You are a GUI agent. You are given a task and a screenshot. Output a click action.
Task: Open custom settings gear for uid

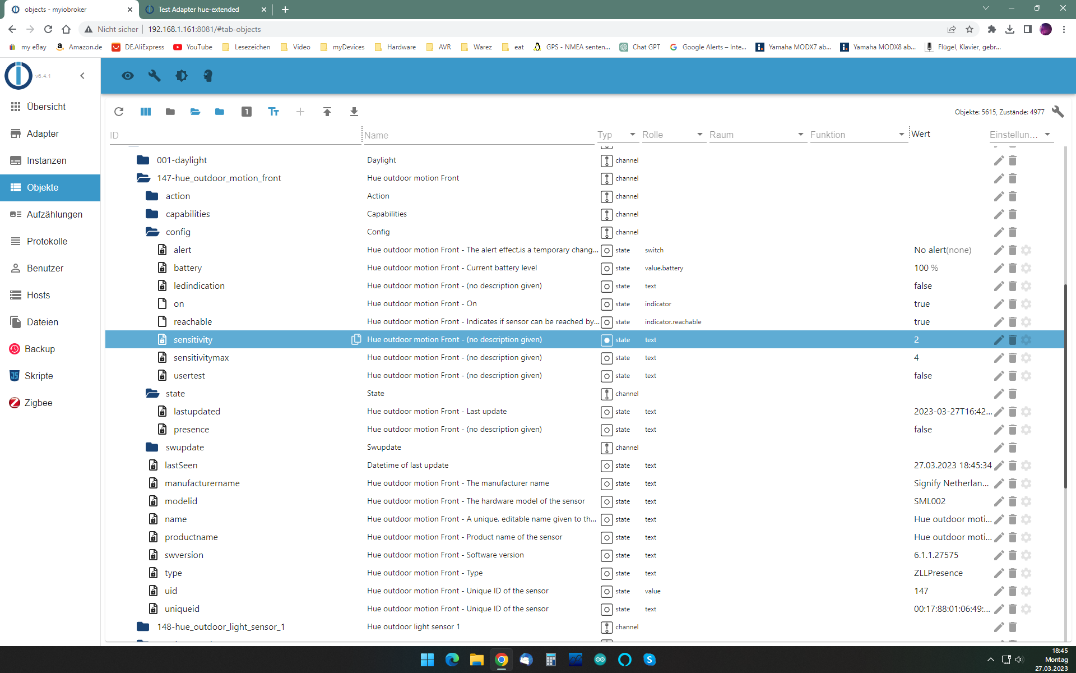(1026, 591)
